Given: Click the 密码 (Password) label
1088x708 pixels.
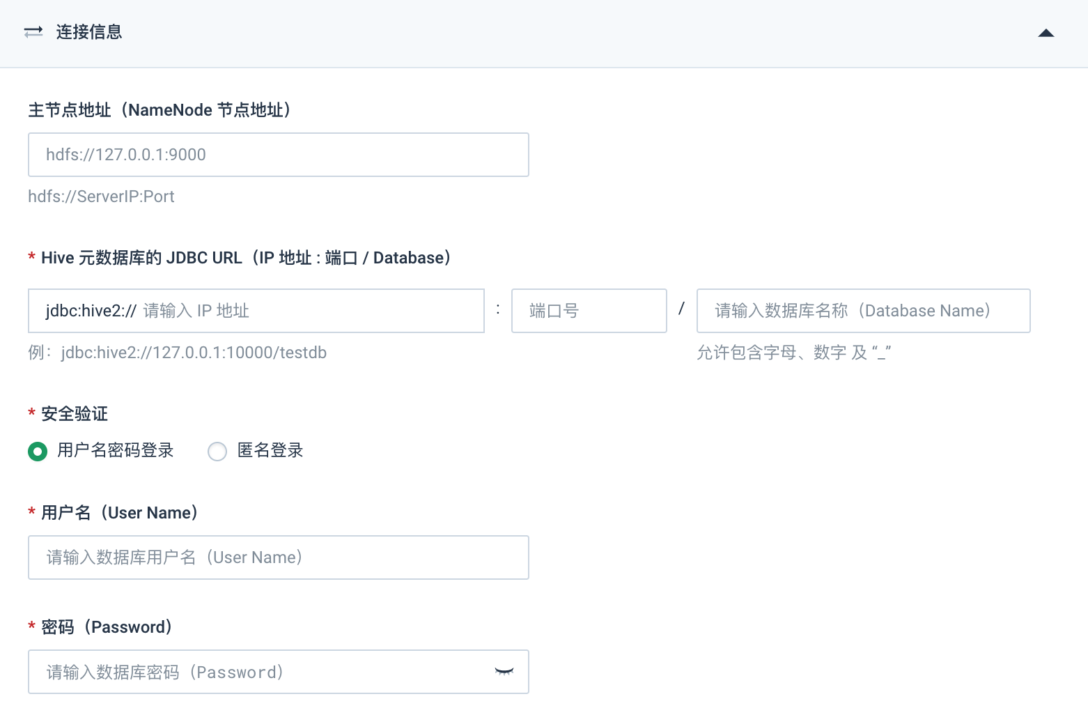Looking at the screenshot, I should (x=107, y=627).
